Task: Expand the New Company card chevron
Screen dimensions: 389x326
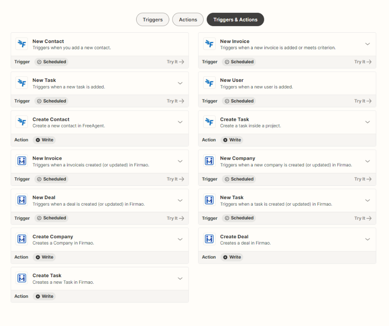Action: point(367,161)
